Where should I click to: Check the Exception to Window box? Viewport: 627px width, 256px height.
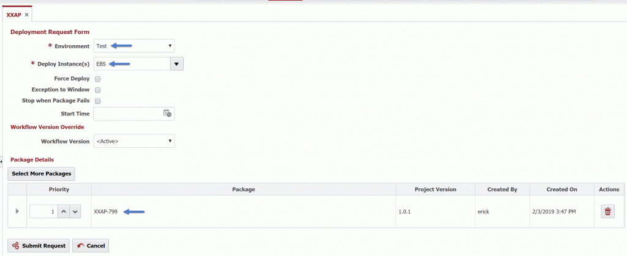(x=98, y=90)
